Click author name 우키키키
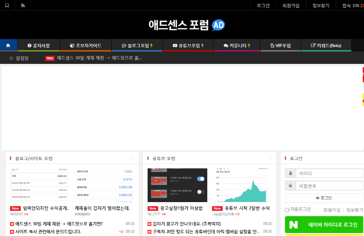Viewport: 364px width, 236px height. 16,214
